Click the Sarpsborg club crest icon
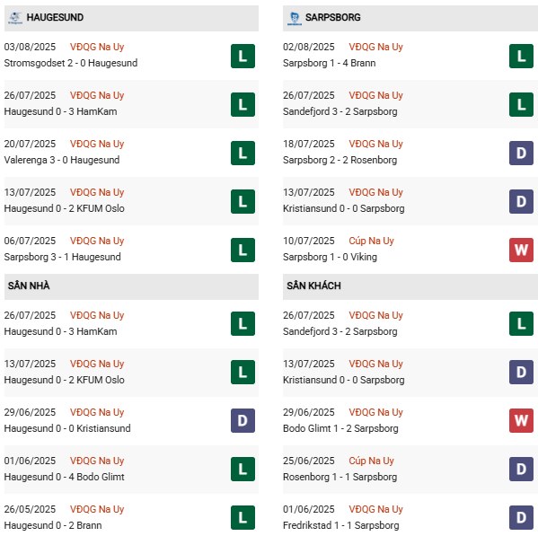The image size is (538, 536). pos(294,18)
